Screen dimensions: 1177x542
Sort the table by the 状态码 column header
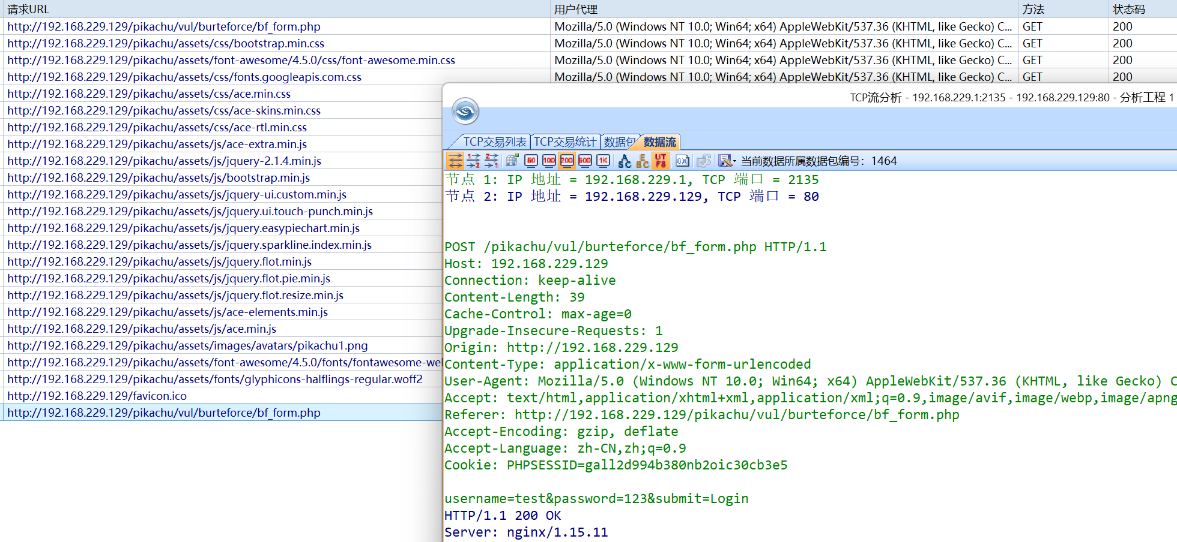[x=1142, y=9]
